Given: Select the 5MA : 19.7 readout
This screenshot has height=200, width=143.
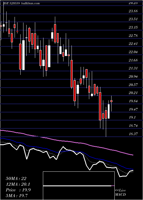Looking at the screenshot, I should point(17,195).
